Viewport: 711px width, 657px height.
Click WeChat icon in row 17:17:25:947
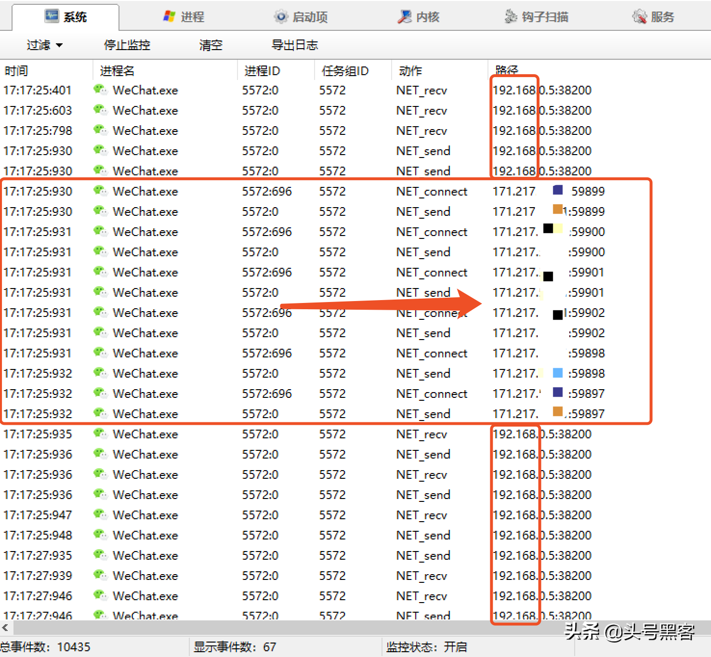pos(100,514)
